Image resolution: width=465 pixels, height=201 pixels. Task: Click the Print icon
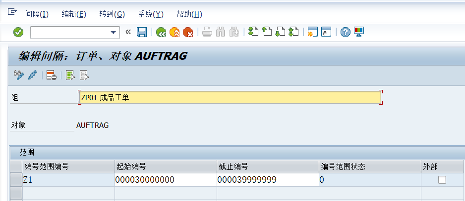click(207, 32)
